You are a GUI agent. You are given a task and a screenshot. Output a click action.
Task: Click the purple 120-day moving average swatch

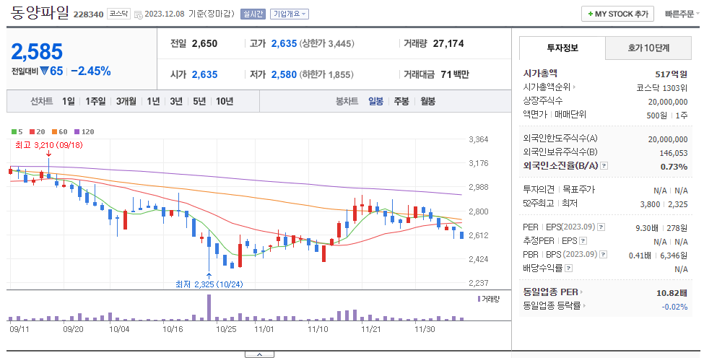77,132
